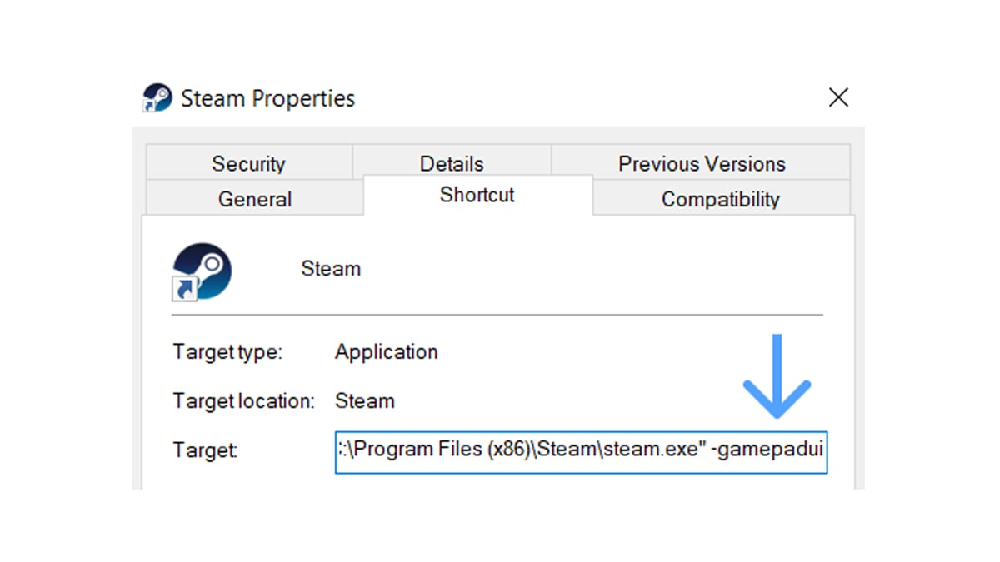Click the Target type Application label
Viewport: 1000px width, 562px height.
pyautogui.click(x=386, y=351)
